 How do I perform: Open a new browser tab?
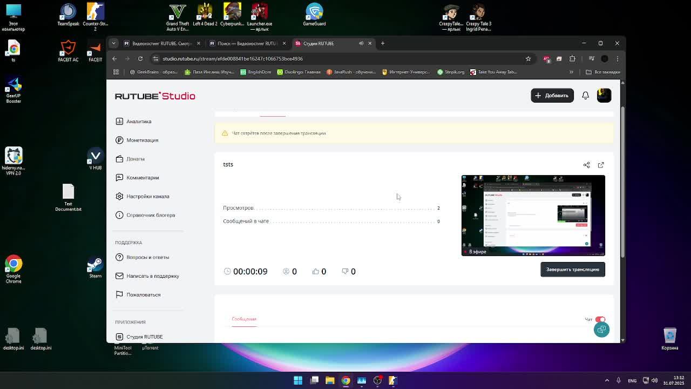[x=383, y=43]
